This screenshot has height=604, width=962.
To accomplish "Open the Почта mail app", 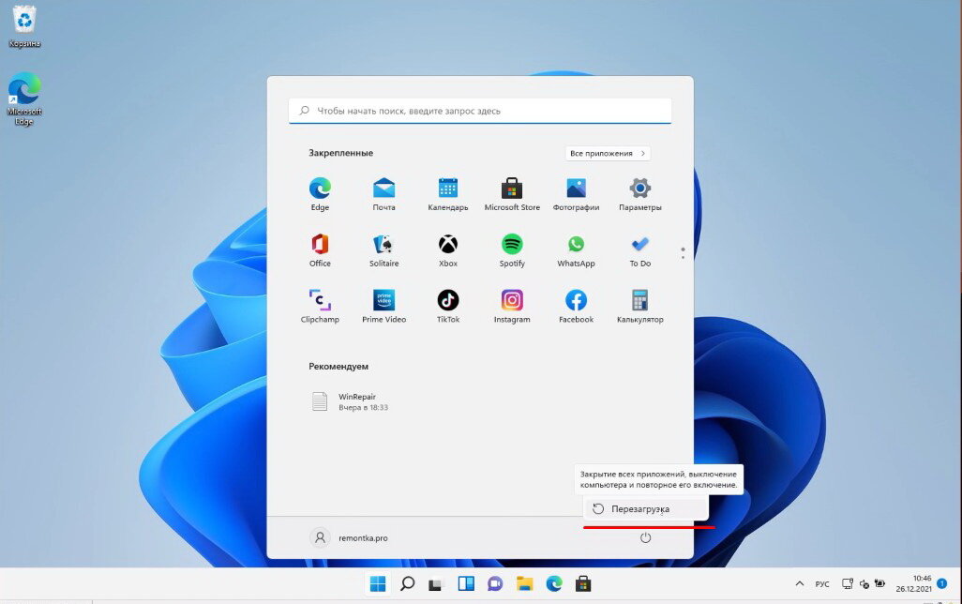I will point(383,193).
